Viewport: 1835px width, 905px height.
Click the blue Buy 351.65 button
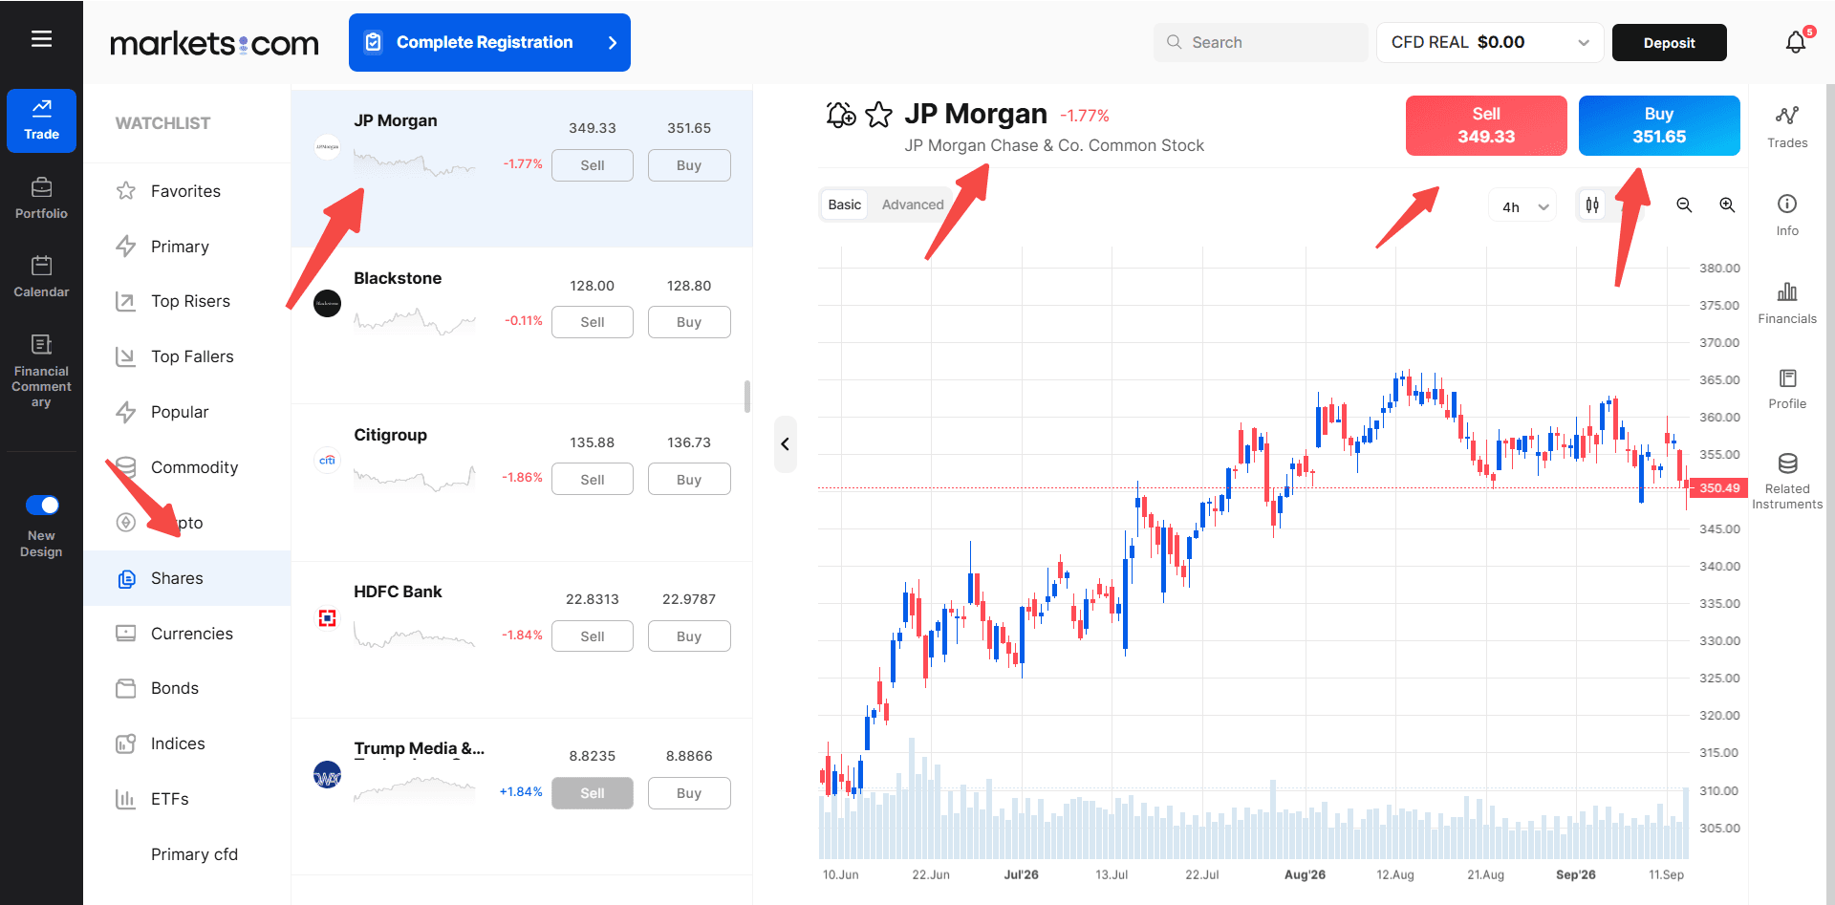(1659, 125)
